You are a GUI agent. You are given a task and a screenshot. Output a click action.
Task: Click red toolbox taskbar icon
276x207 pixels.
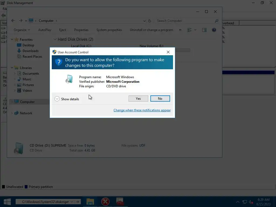[x=120, y=202]
